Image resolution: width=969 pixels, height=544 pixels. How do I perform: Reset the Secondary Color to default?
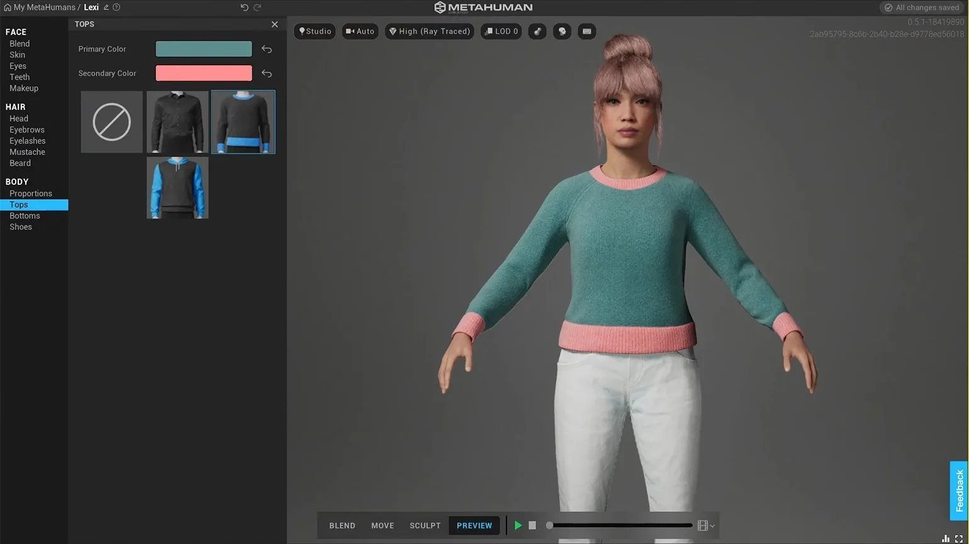[267, 73]
